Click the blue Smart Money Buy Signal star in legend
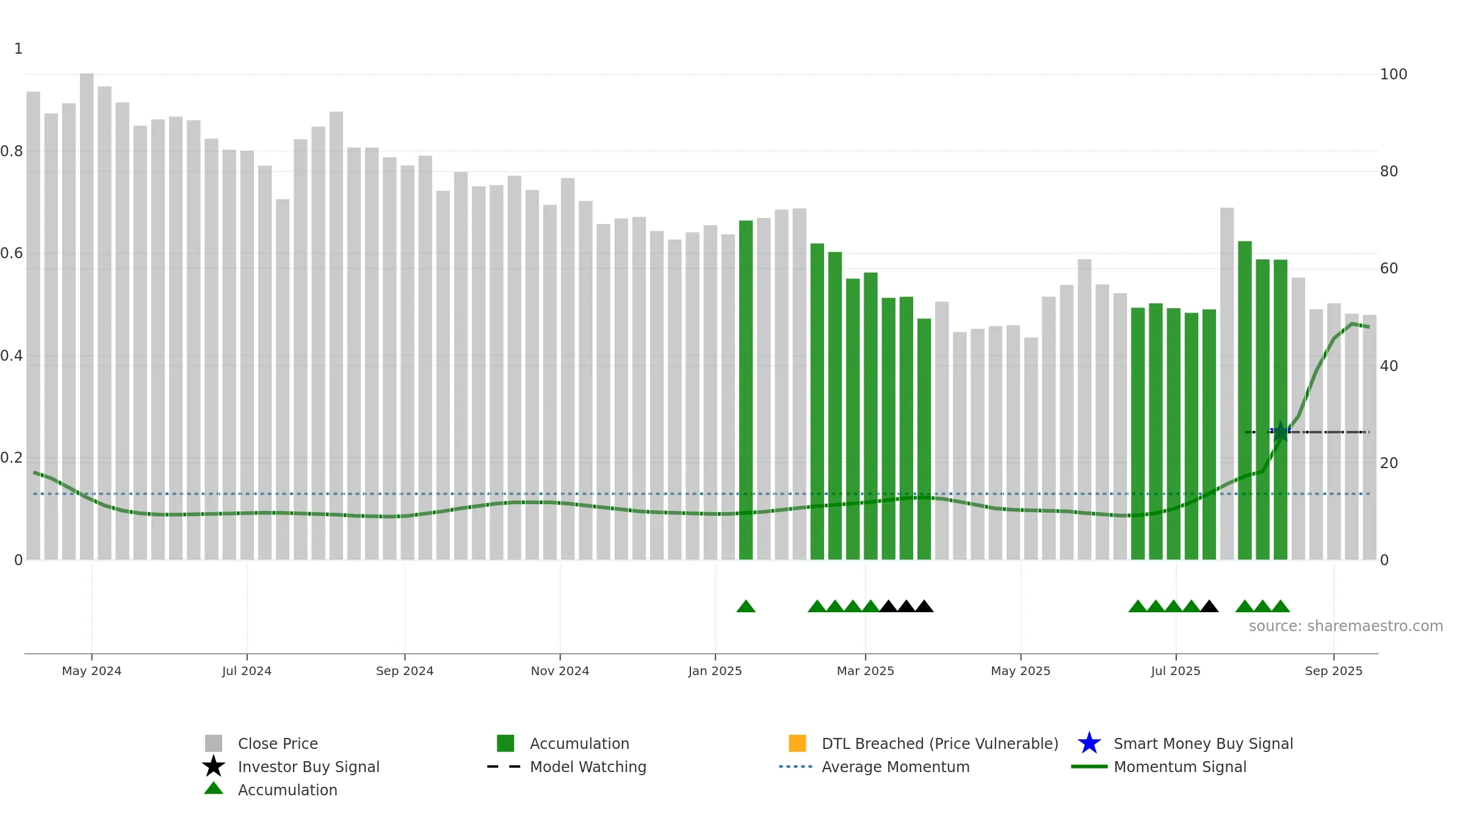 point(1089,743)
